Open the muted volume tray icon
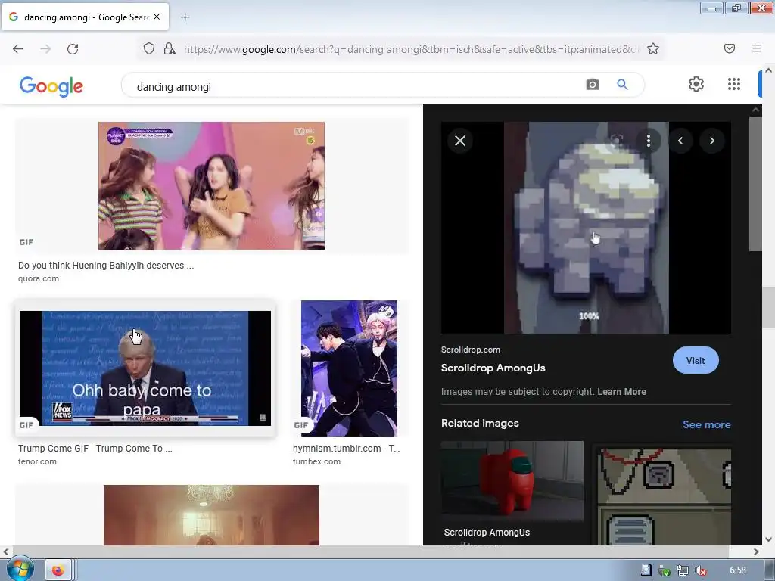Image resolution: width=775 pixels, height=581 pixels. pos(700,570)
